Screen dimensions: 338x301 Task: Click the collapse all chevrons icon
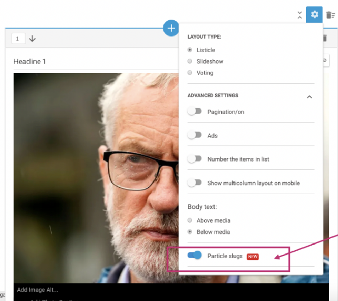pyautogui.click(x=299, y=15)
